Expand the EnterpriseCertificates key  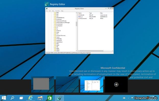click(54, 21)
